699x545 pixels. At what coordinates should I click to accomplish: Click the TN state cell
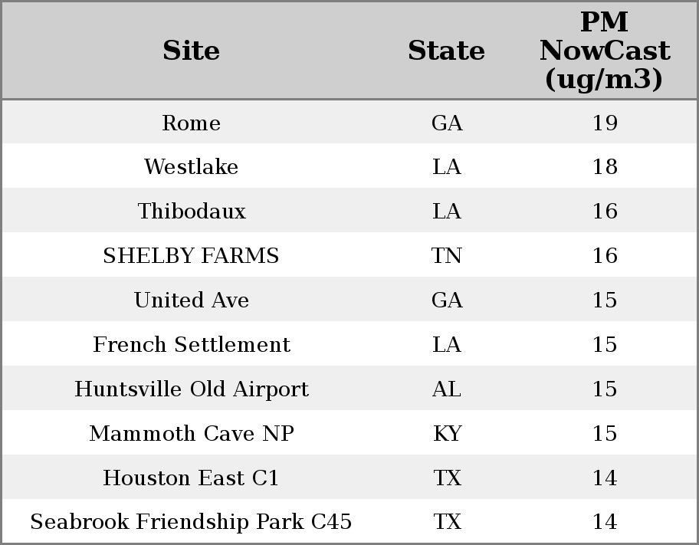coord(446,255)
